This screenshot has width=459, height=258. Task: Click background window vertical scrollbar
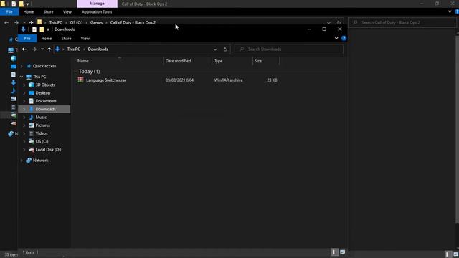point(457,129)
